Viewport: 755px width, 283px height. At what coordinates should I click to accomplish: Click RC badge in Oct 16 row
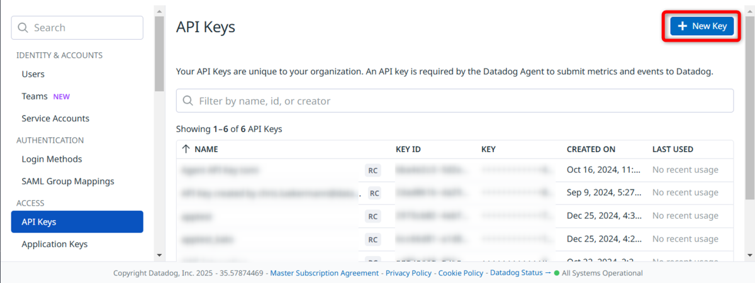click(x=373, y=170)
